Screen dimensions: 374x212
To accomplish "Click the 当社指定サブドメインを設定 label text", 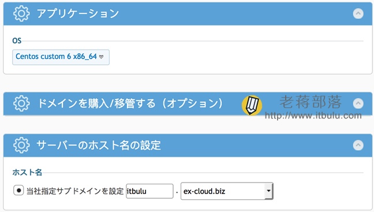I will coord(75,191).
